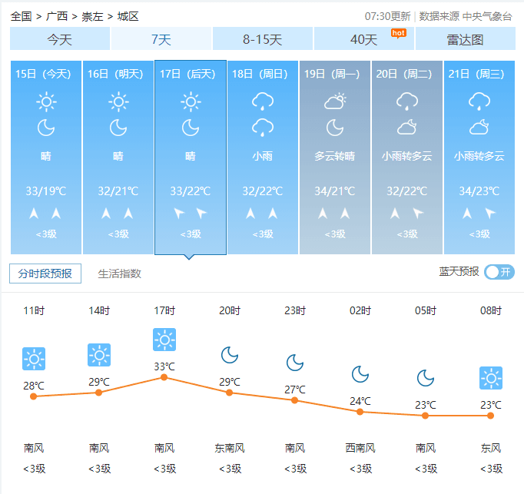
Task: Select the 18日(周日) date heading
Action: [x=260, y=74]
